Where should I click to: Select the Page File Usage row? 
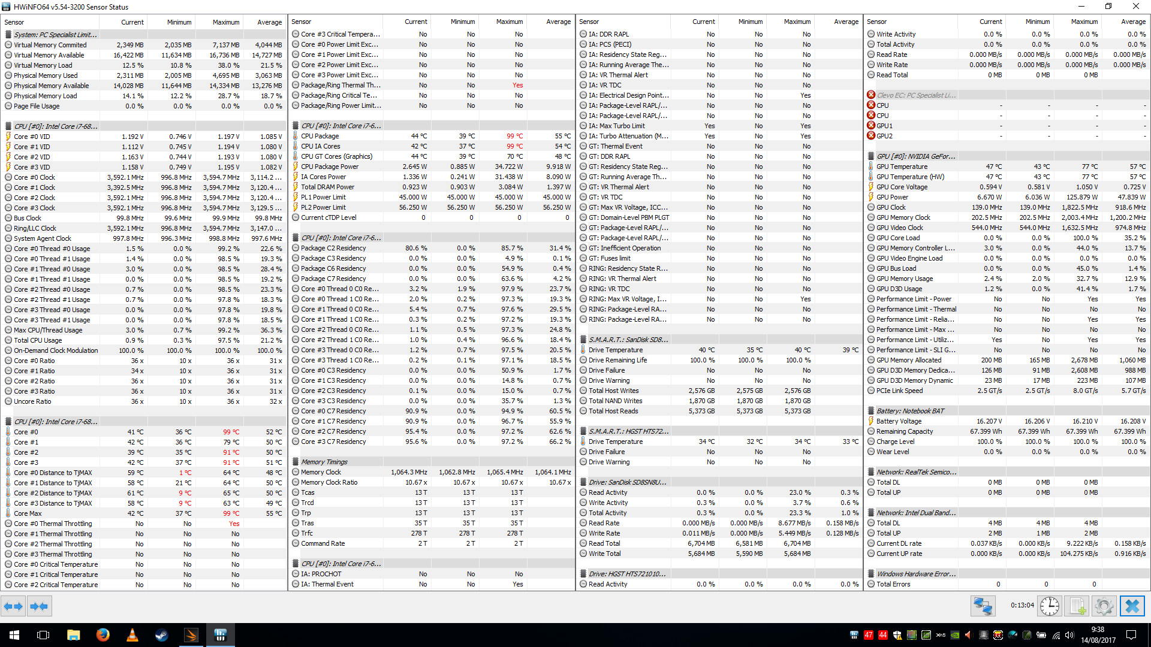[x=144, y=106]
